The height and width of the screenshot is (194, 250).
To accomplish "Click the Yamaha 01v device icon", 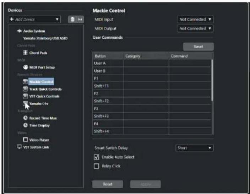I will pos(25,103).
